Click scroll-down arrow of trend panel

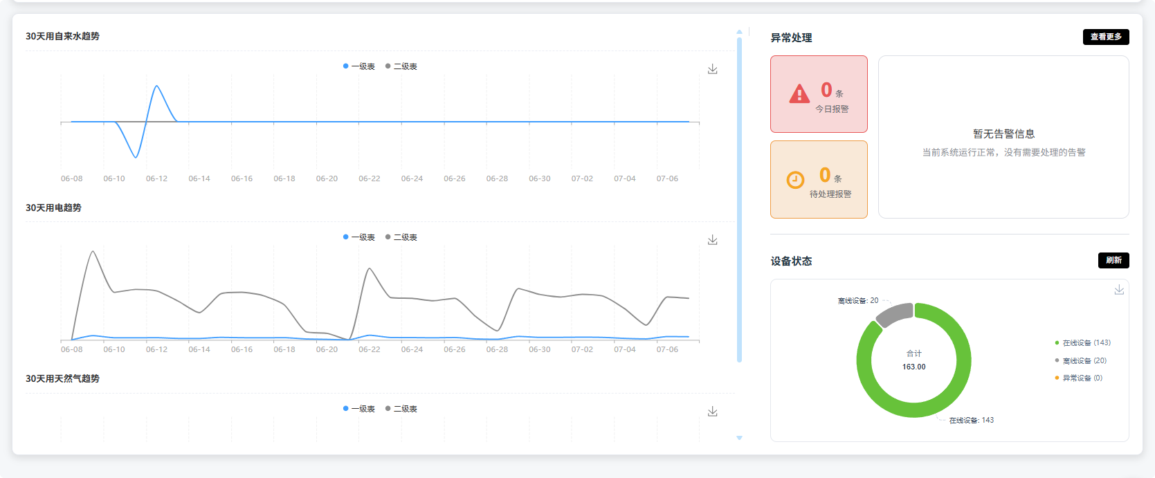coord(739,438)
